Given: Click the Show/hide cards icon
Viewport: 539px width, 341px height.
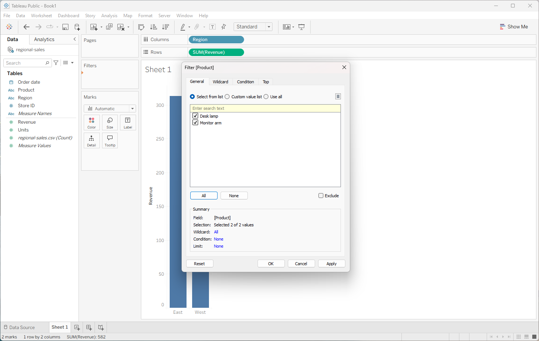Looking at the screenshot, I should [x=287, y=27].
